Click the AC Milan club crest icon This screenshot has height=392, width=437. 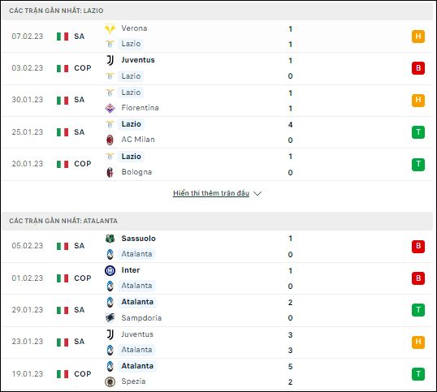click(x=110, y=140)
